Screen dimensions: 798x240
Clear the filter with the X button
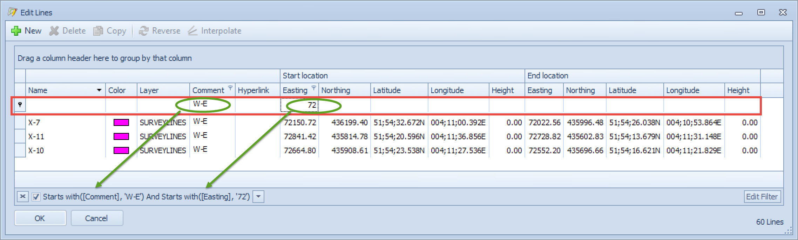(x=23, y=197)
